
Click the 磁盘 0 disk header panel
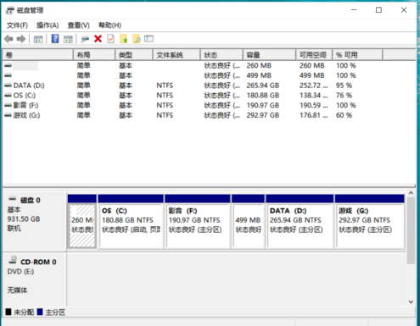[x=35, y=220]
